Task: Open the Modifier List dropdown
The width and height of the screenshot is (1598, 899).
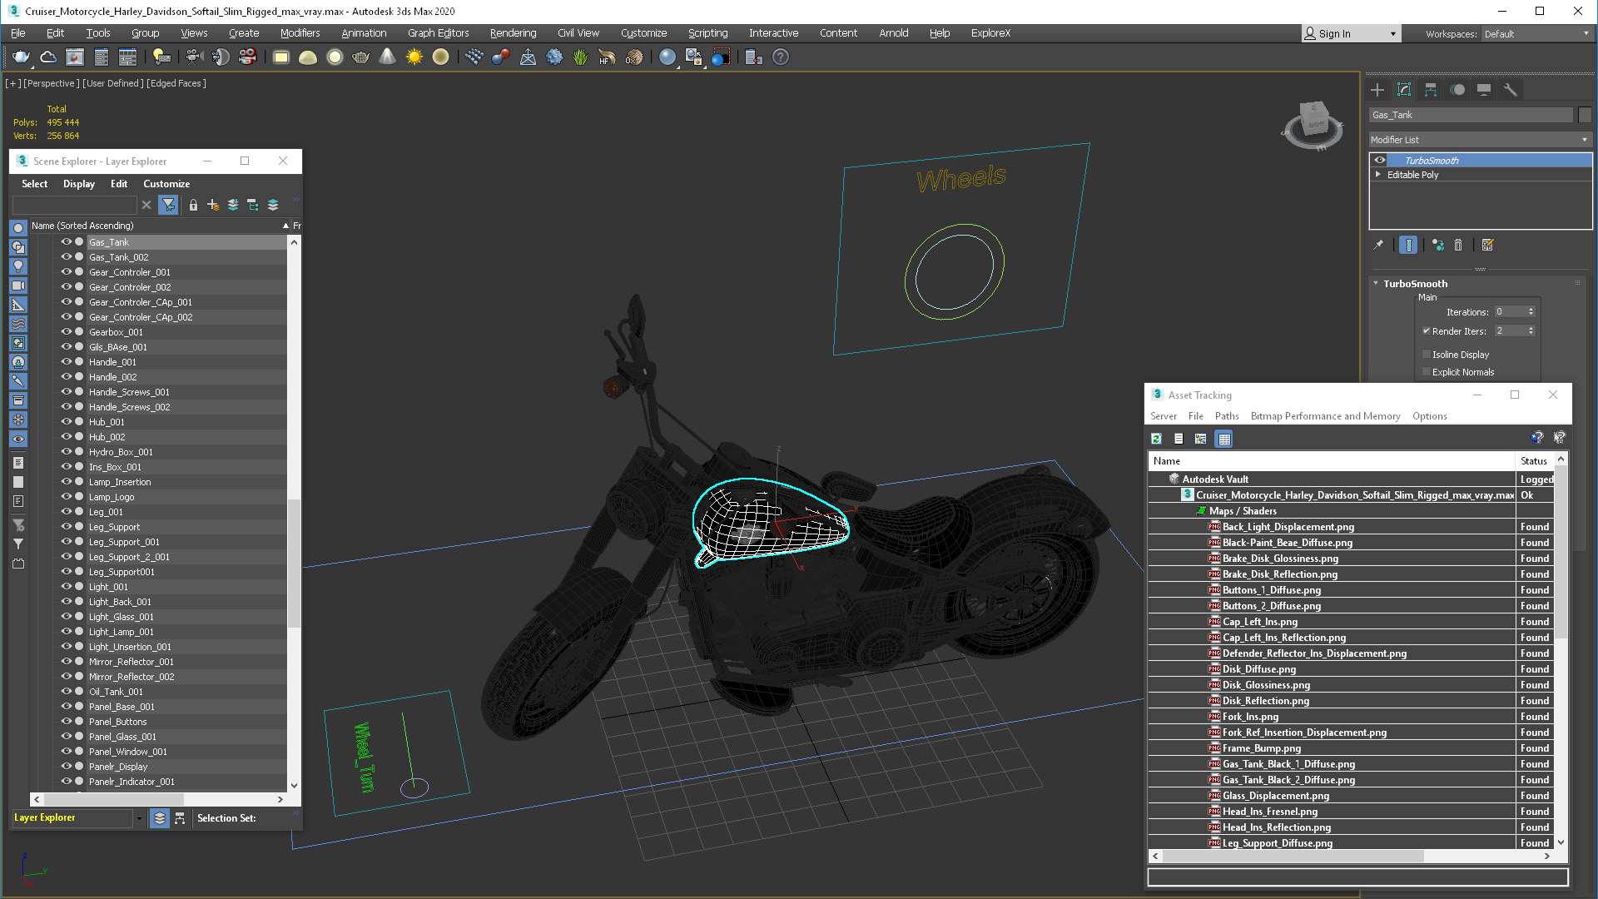Action: 1481,140
